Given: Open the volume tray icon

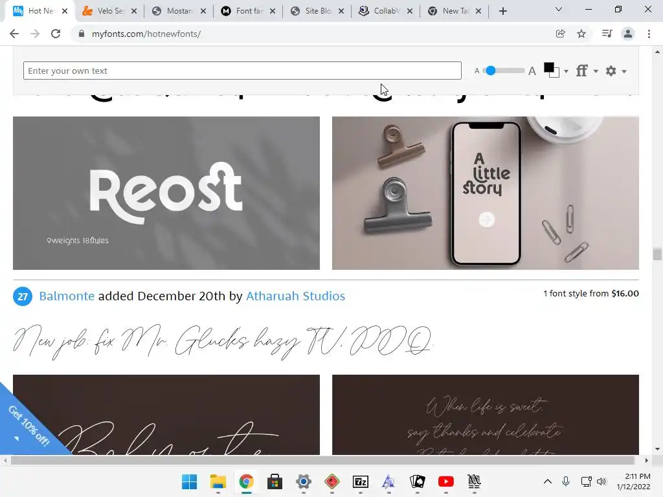Looking at the screenshot, I should pos(601,481).
